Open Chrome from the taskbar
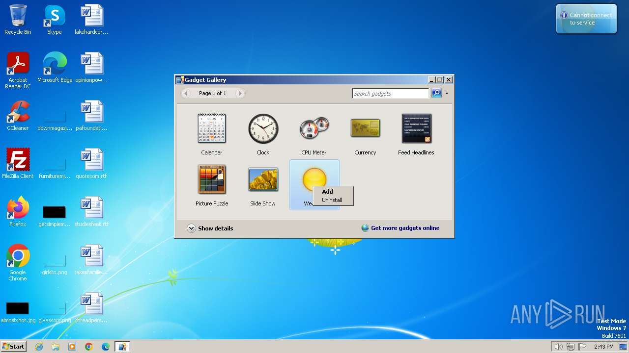The width and height of the screenshot is (629, 353). tap(89, 347)
